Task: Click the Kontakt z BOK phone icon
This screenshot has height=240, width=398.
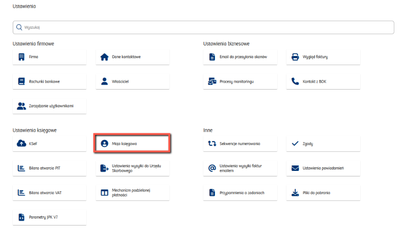Action: (295, 81)
